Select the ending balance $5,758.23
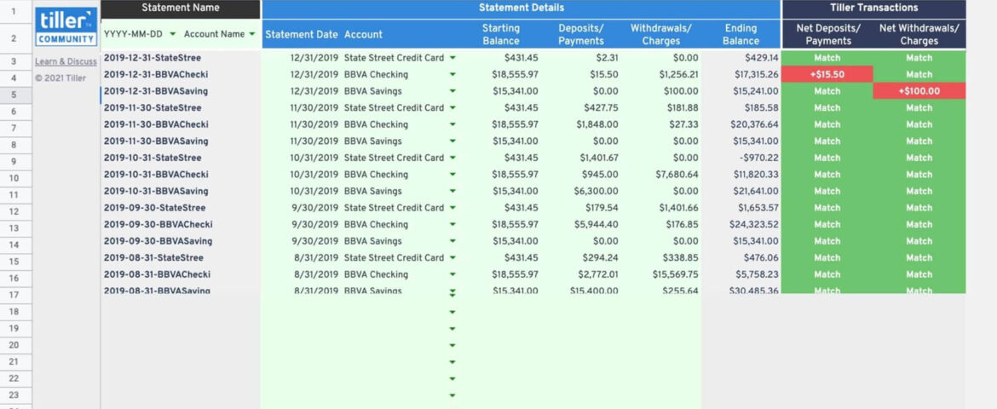This screenshot has height=409, width=997. point(758,274)
